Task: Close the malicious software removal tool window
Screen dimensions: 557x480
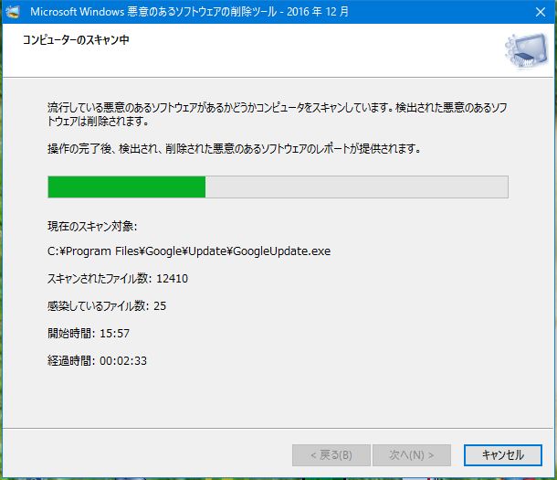Action: point(541,12)
